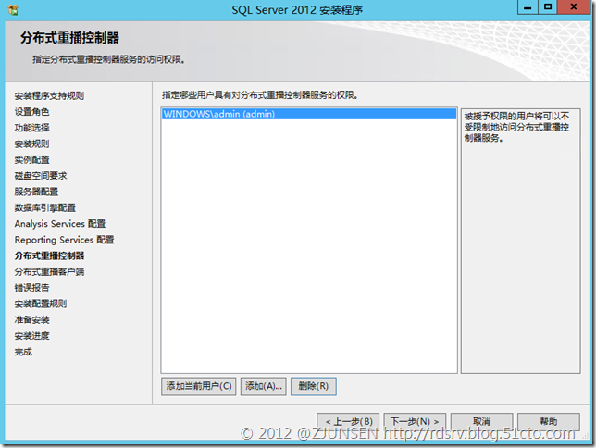Select 安装程序支持规则 step in sidebar
The image size is (596, 448).
pos(49,96)
